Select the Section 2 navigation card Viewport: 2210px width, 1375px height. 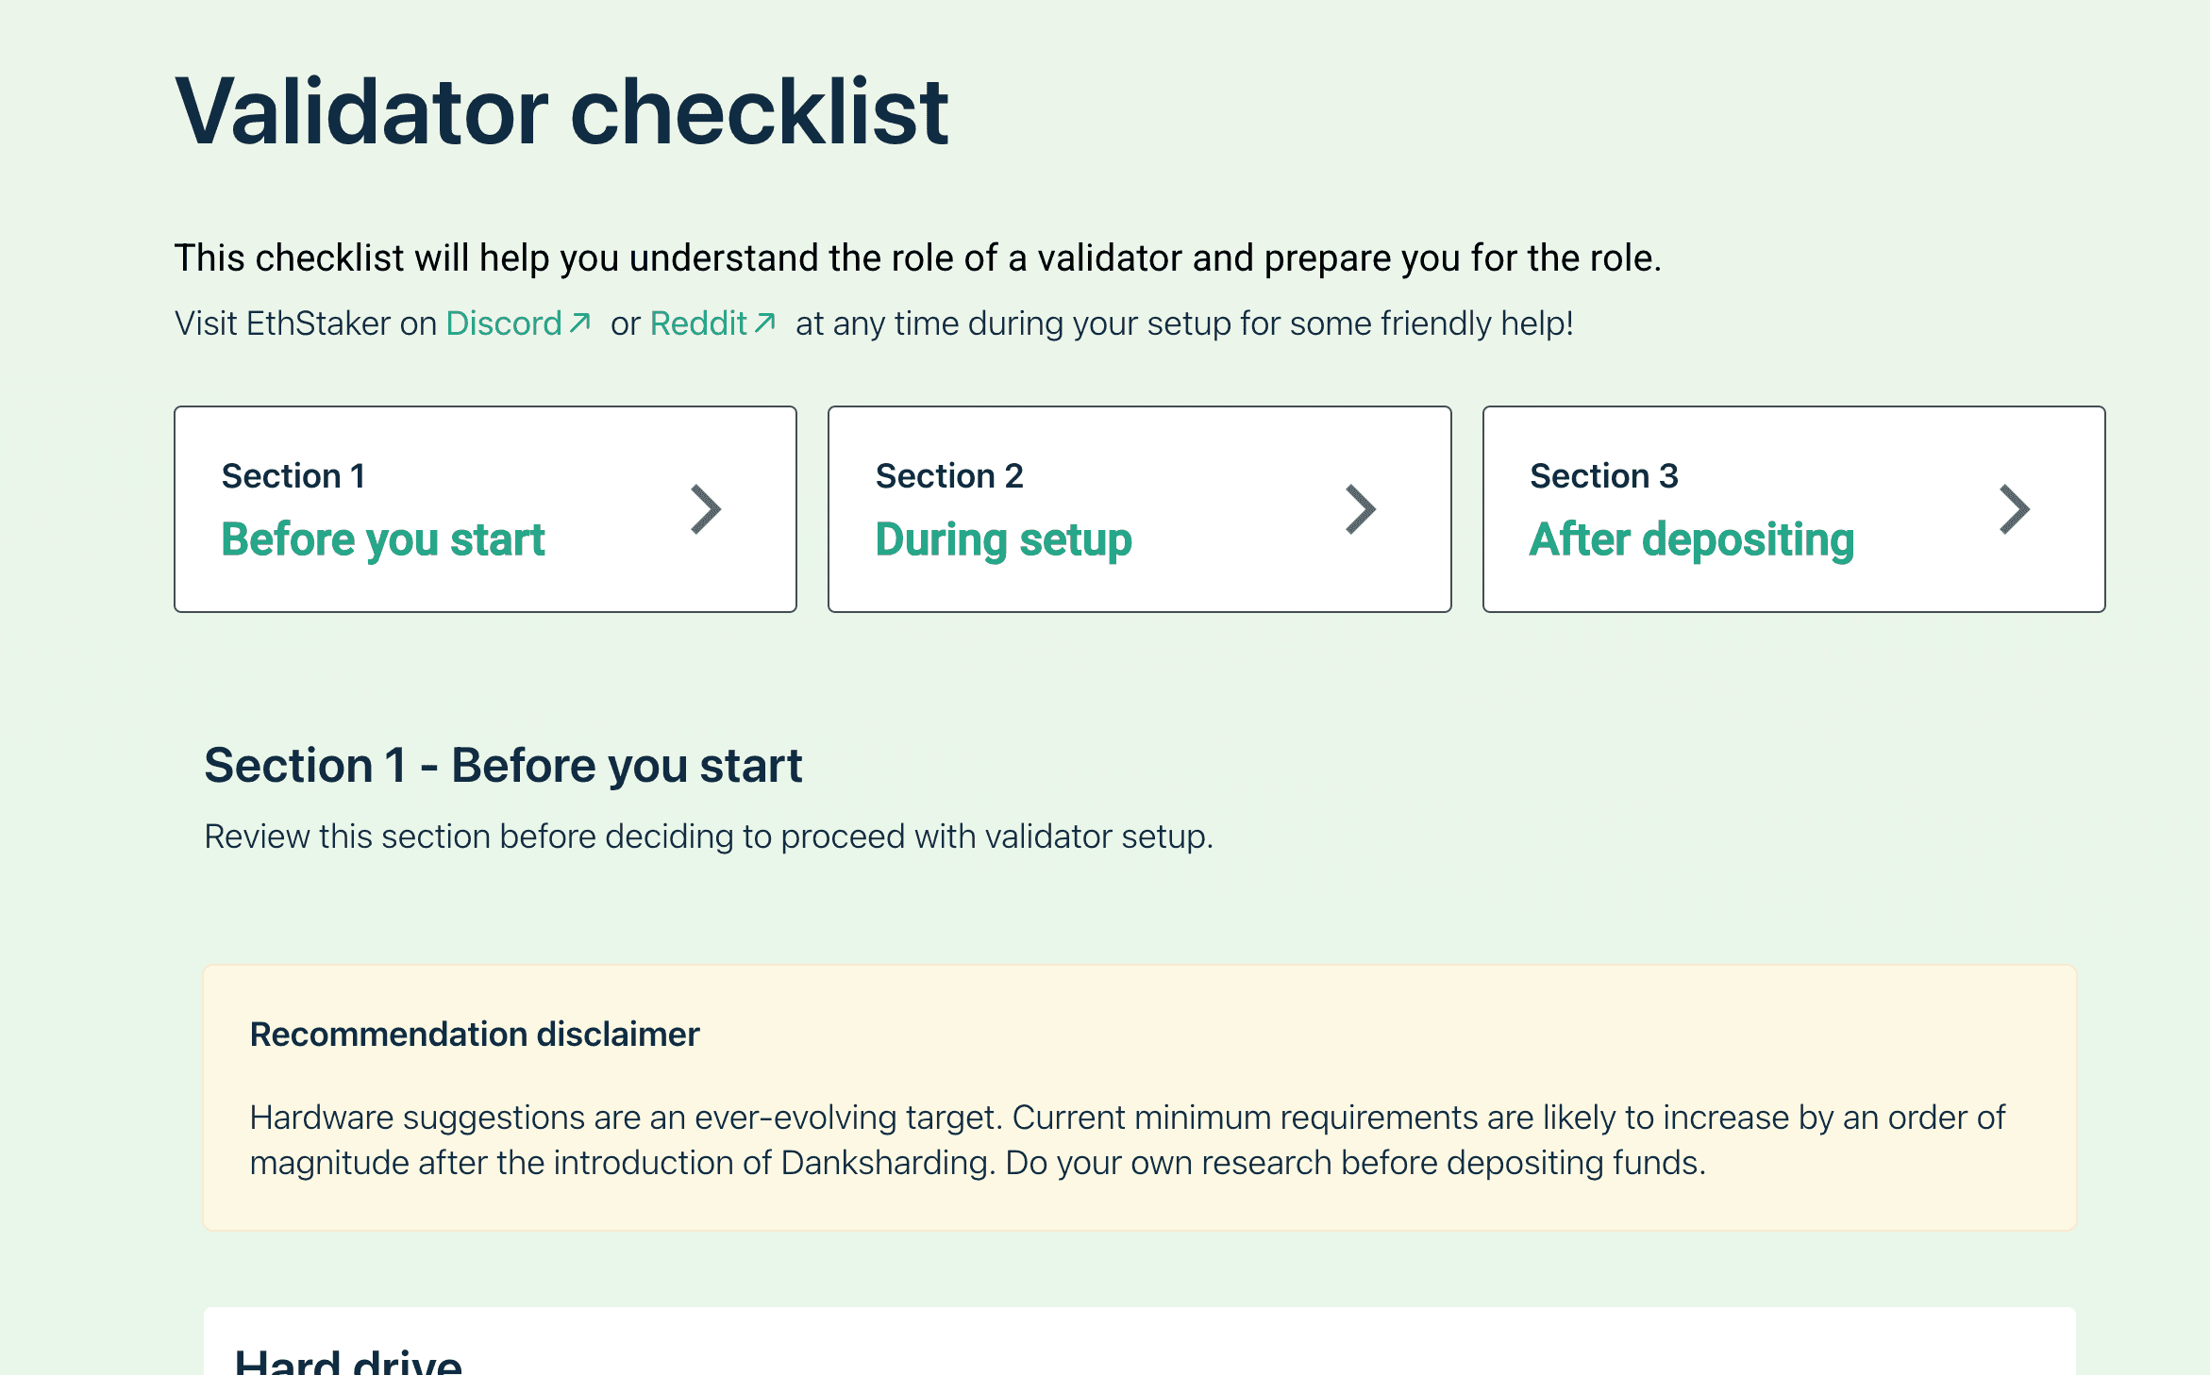pyautogui.click(x=1139, y=508)
